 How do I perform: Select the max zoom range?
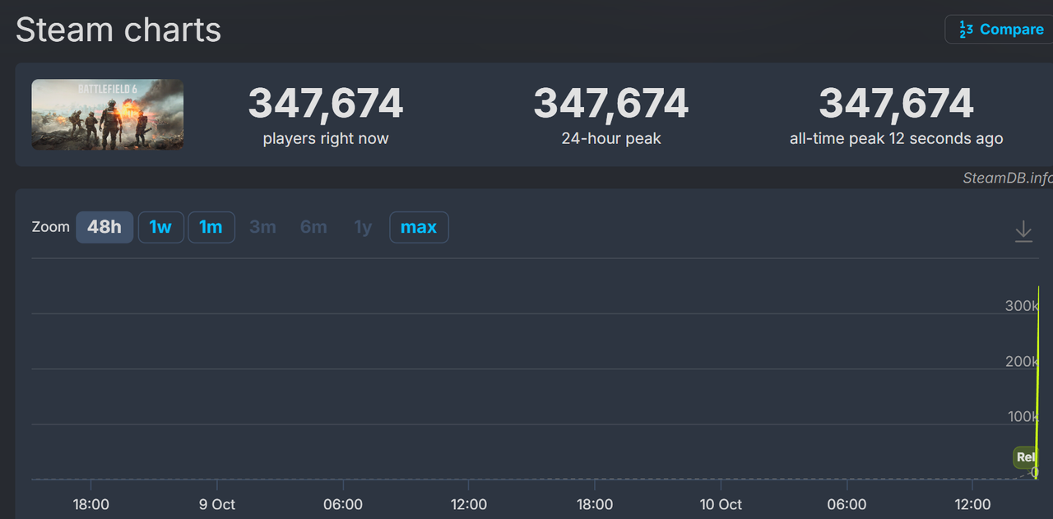click(x=419, y=227)
